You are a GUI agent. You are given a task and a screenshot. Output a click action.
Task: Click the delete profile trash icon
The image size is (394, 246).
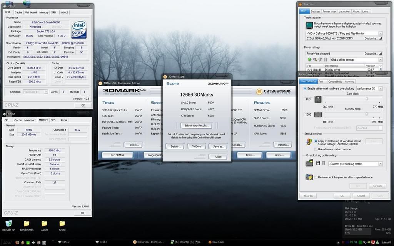324,163
